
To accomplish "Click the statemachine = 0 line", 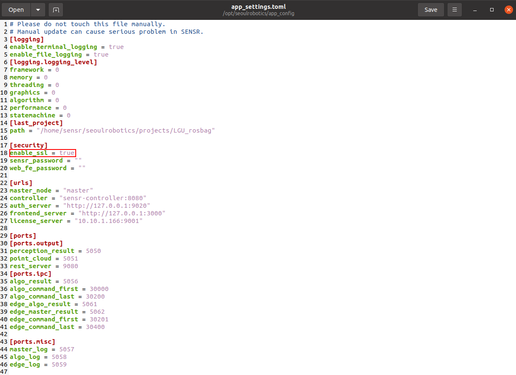I will point(40,115).
